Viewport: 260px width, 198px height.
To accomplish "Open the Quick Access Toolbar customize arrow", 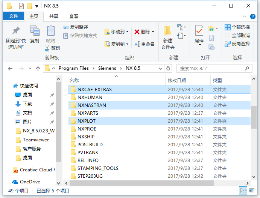I will point(36,6).
